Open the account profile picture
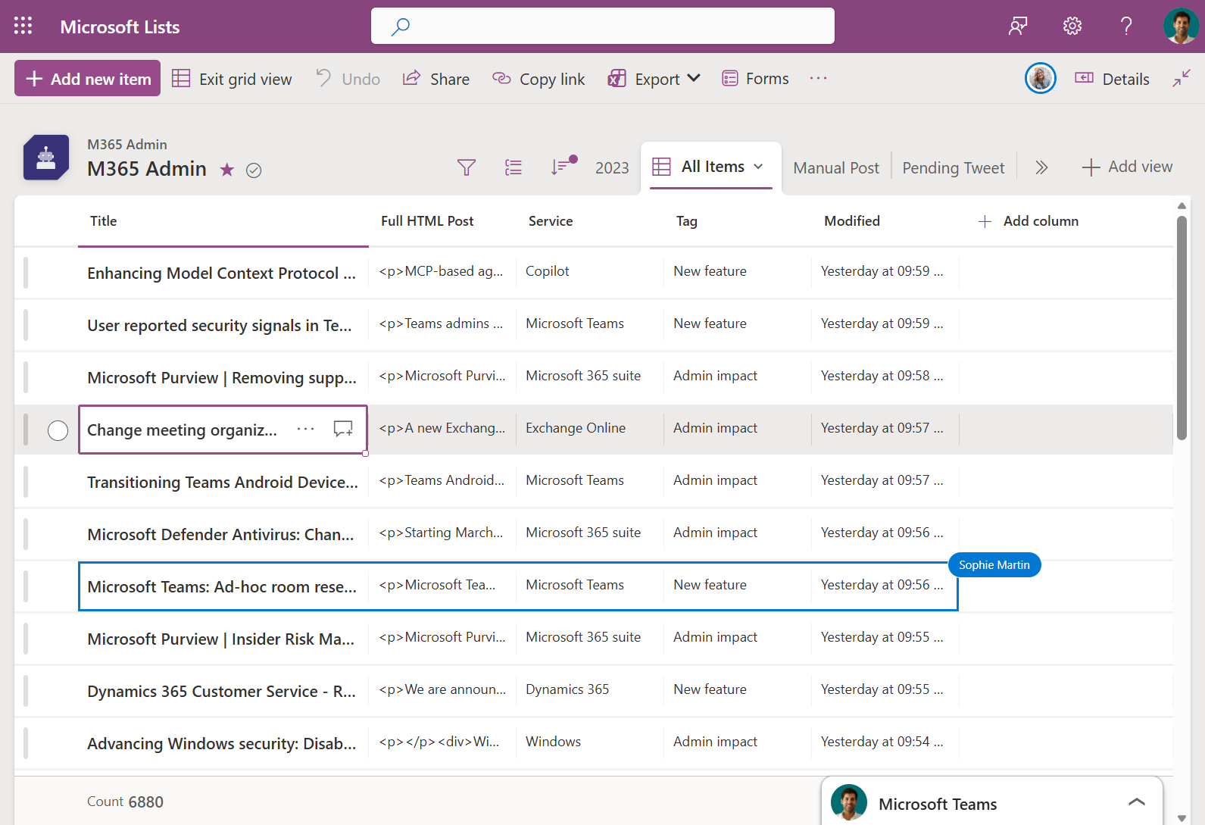Image resolution: width=1205 pixels, height=825 pixels. coord(1181,27)
